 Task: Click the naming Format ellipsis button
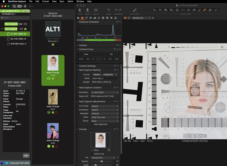pos(116,75)
